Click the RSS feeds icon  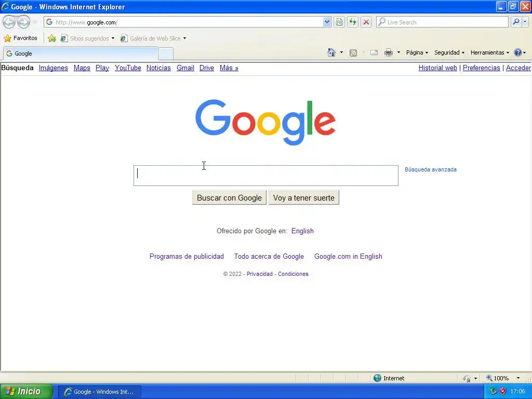pyautogui.click(x=353, y=52)
